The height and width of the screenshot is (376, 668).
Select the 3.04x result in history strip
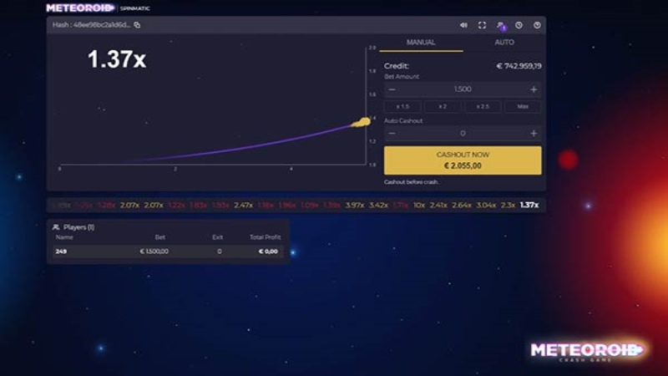point(486,205)
